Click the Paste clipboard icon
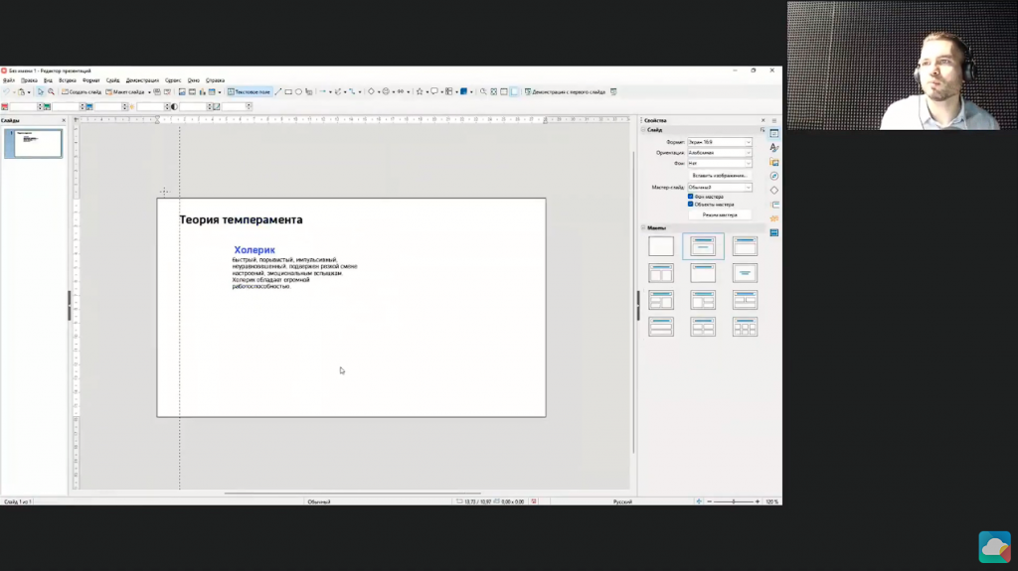This screenshot has width=1018, height=571. click(22, 92)
